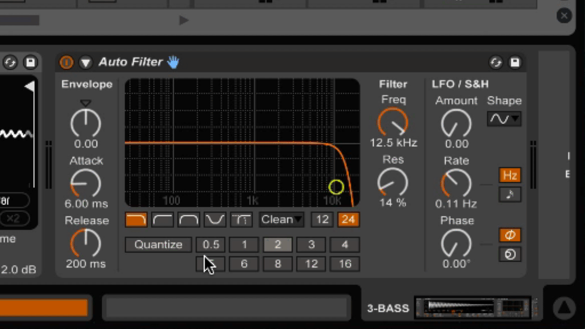Click the 200 ms release value
Screen dimensions: 585x329
[86, 264]
